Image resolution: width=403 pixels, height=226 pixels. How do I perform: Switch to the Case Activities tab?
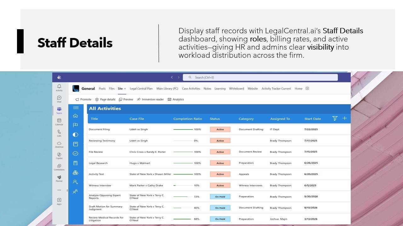pos(191,89)
